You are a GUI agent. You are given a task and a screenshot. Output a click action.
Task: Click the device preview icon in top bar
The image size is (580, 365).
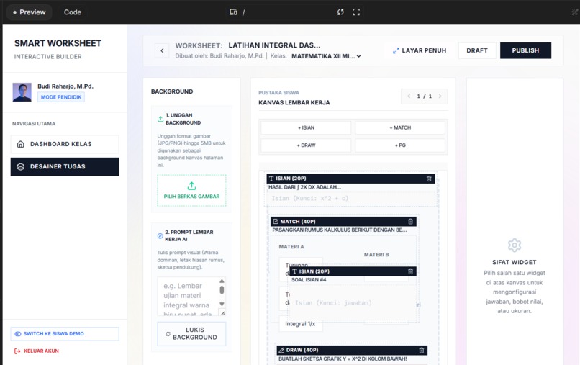coord(233,12)
